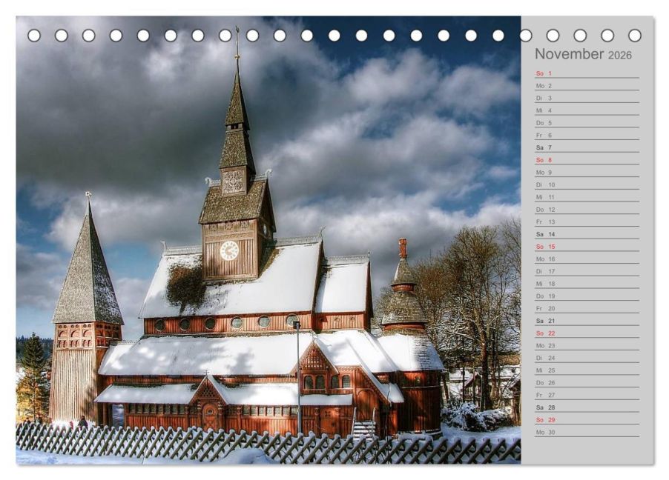
Task: Select the calendar row Di 24
Action: click(587, 358)
